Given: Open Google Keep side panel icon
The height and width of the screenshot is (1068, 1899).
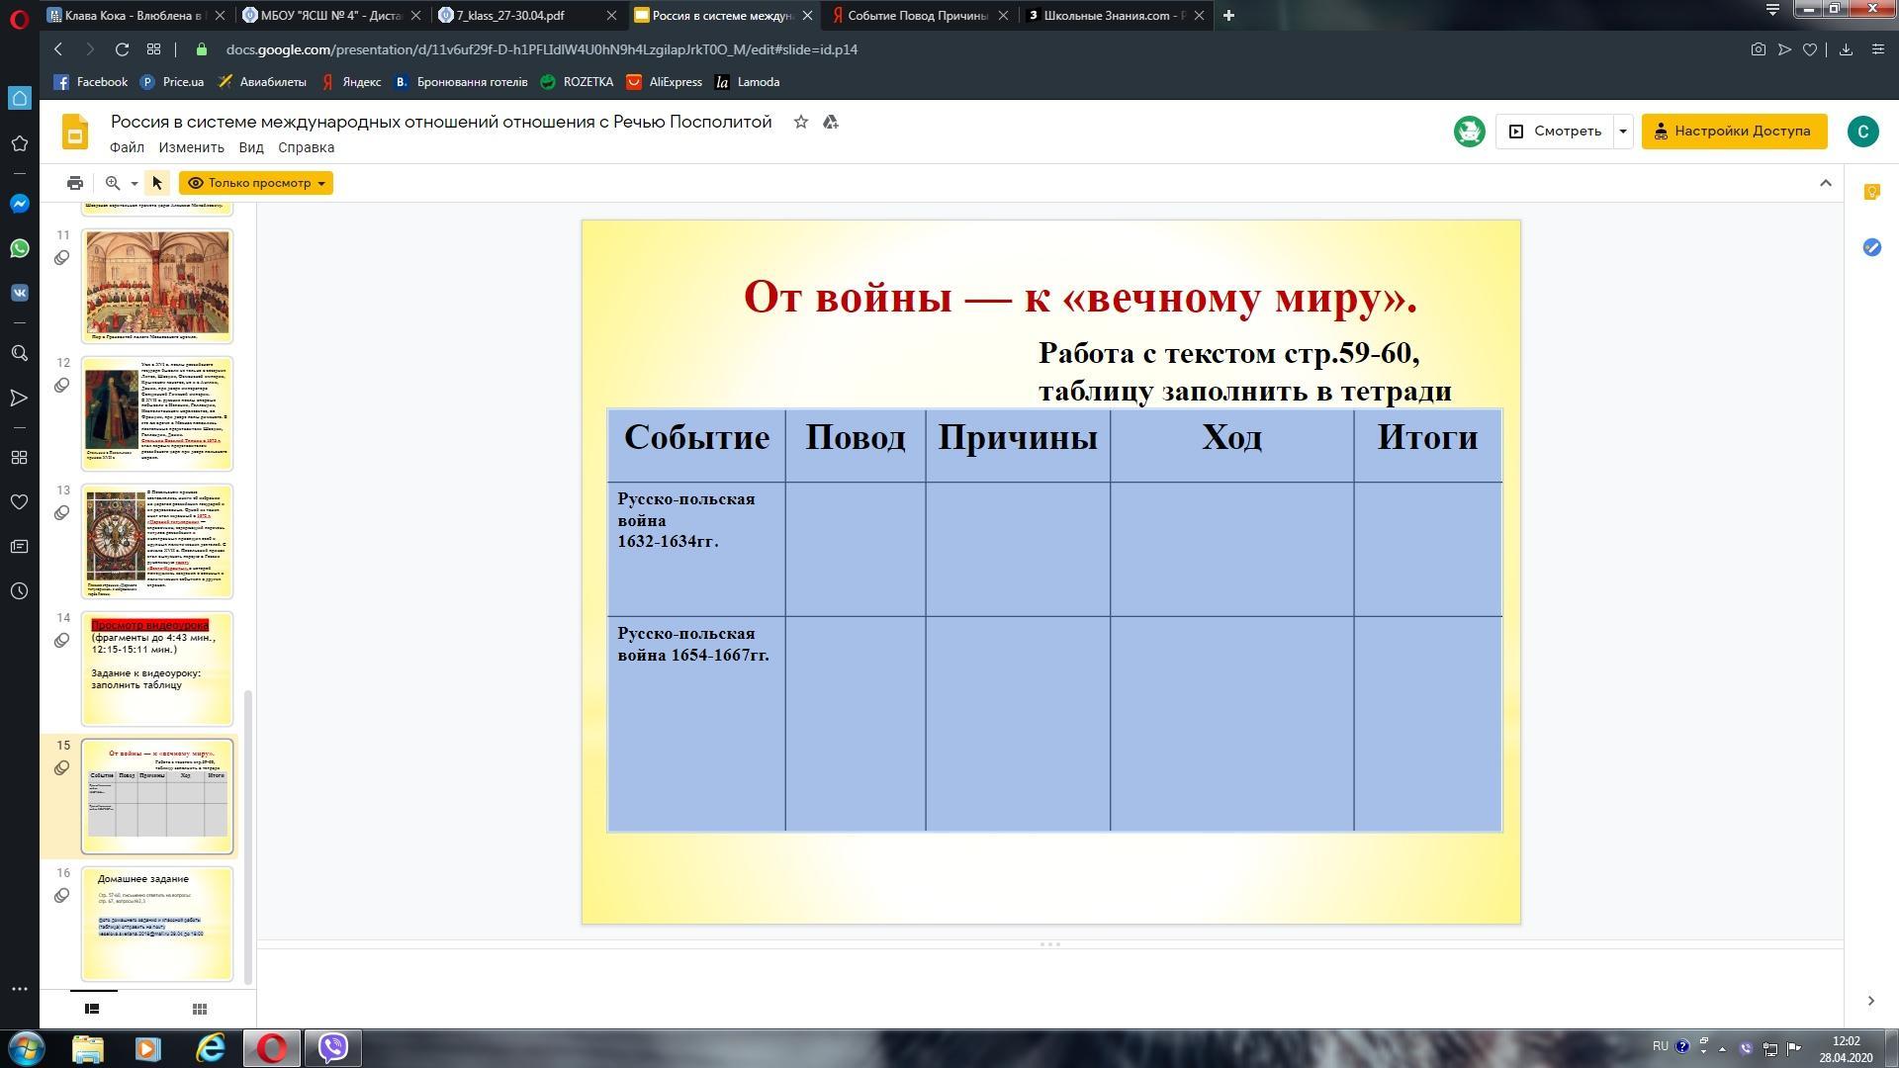Looking at the screenshot, I should coord(1871,192).
